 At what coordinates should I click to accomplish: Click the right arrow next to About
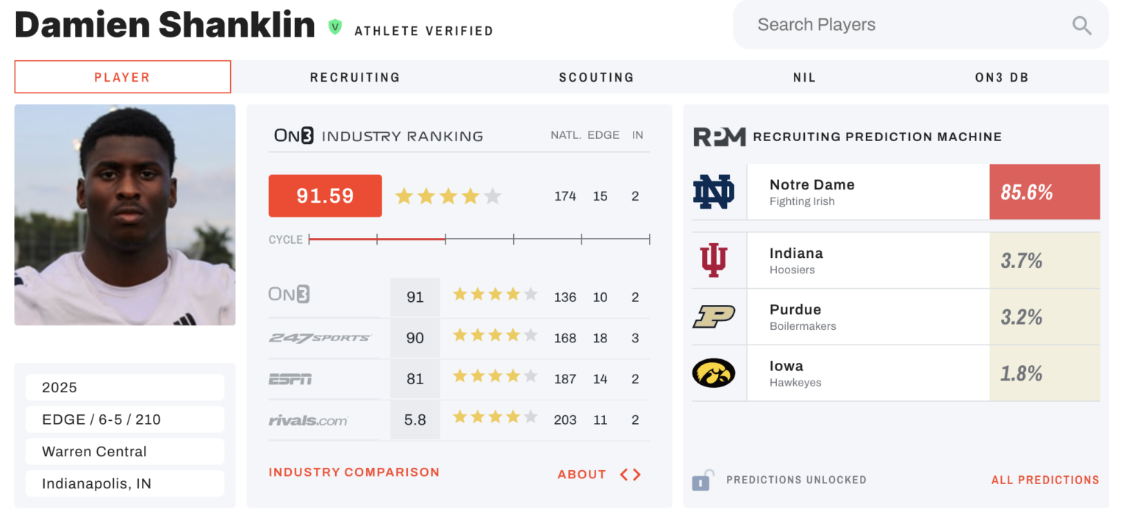pos(637,475)
